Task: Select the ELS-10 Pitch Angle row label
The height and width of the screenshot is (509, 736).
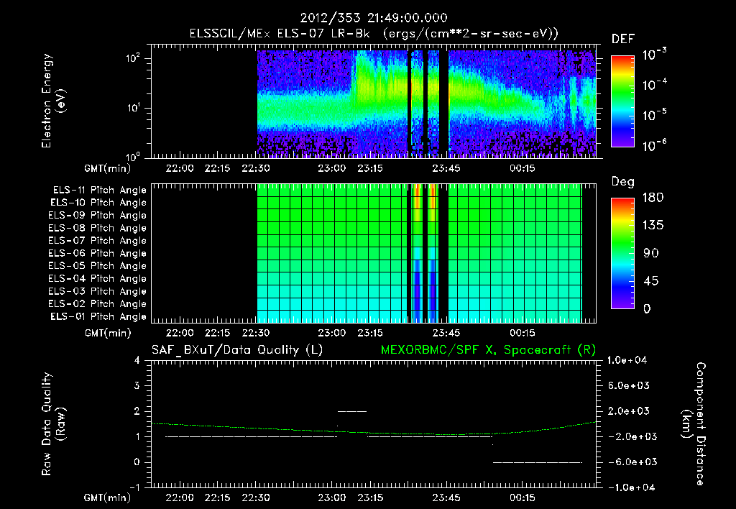Action: (98, 203)
